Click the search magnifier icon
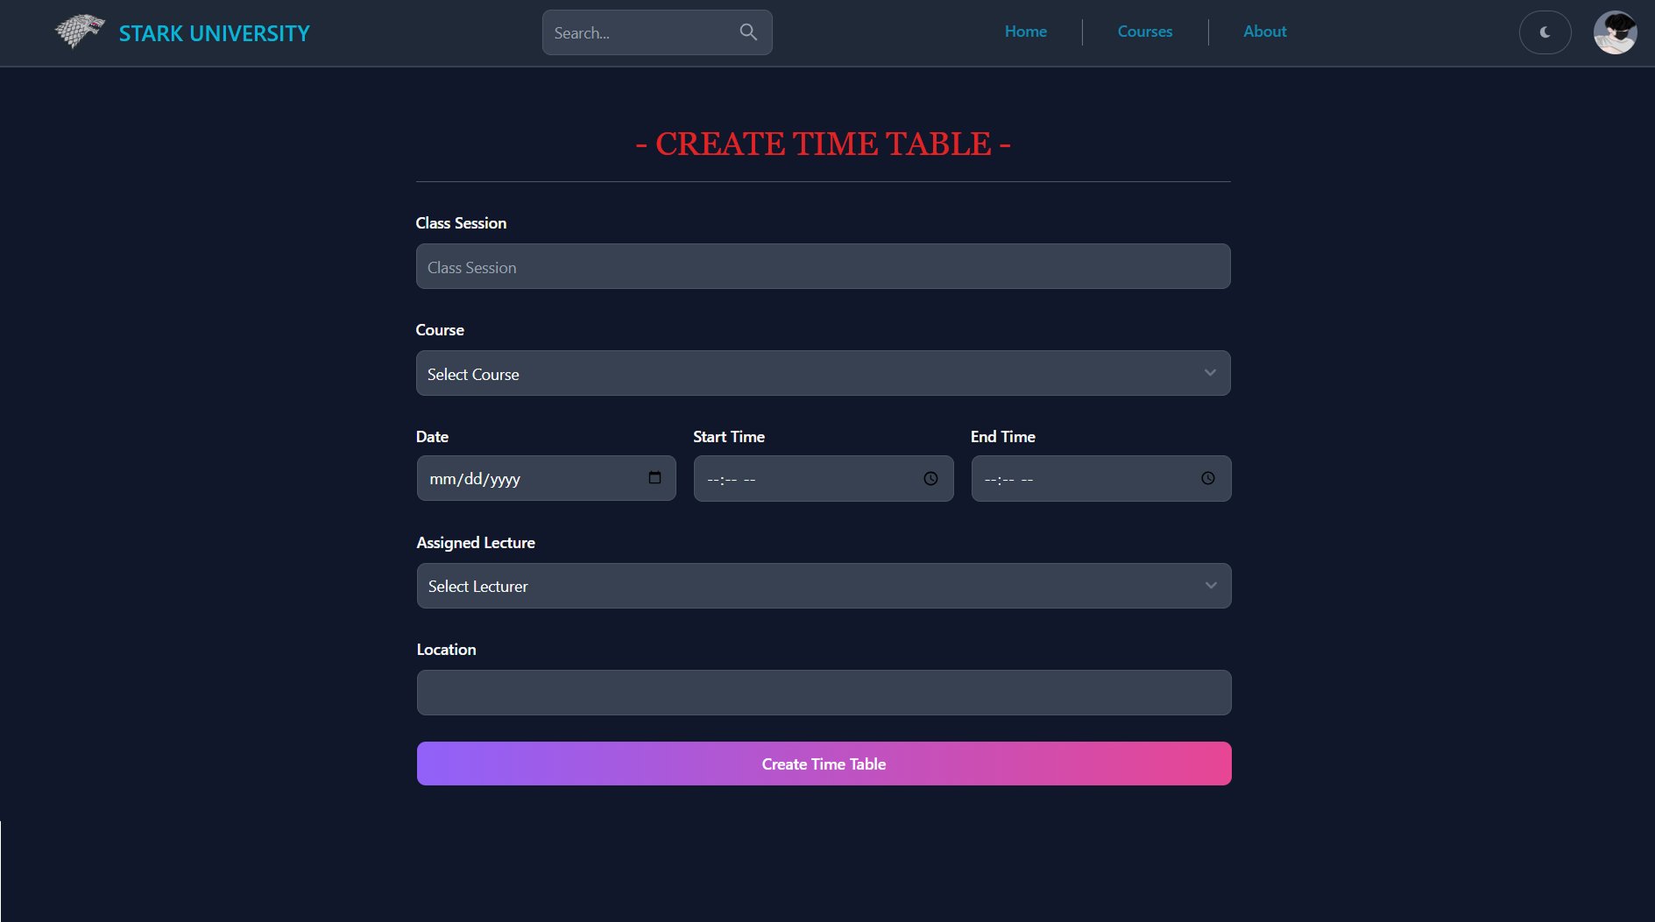Screen dimensions: 1655x922 click(748, 32)
